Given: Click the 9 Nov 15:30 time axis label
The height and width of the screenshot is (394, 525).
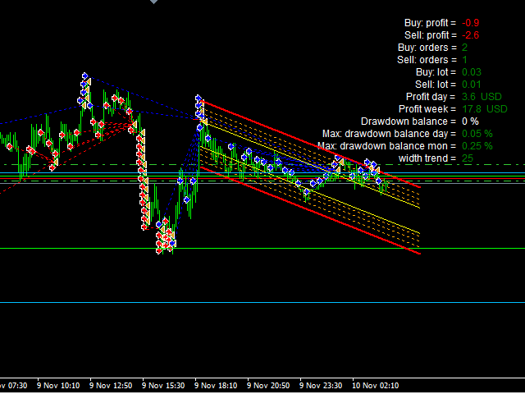Looking at the screenshot, I should pos(163,386).
